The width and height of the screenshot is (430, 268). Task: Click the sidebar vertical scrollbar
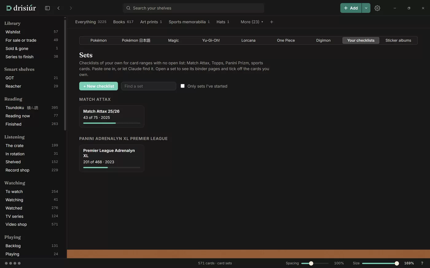(65, 75)
